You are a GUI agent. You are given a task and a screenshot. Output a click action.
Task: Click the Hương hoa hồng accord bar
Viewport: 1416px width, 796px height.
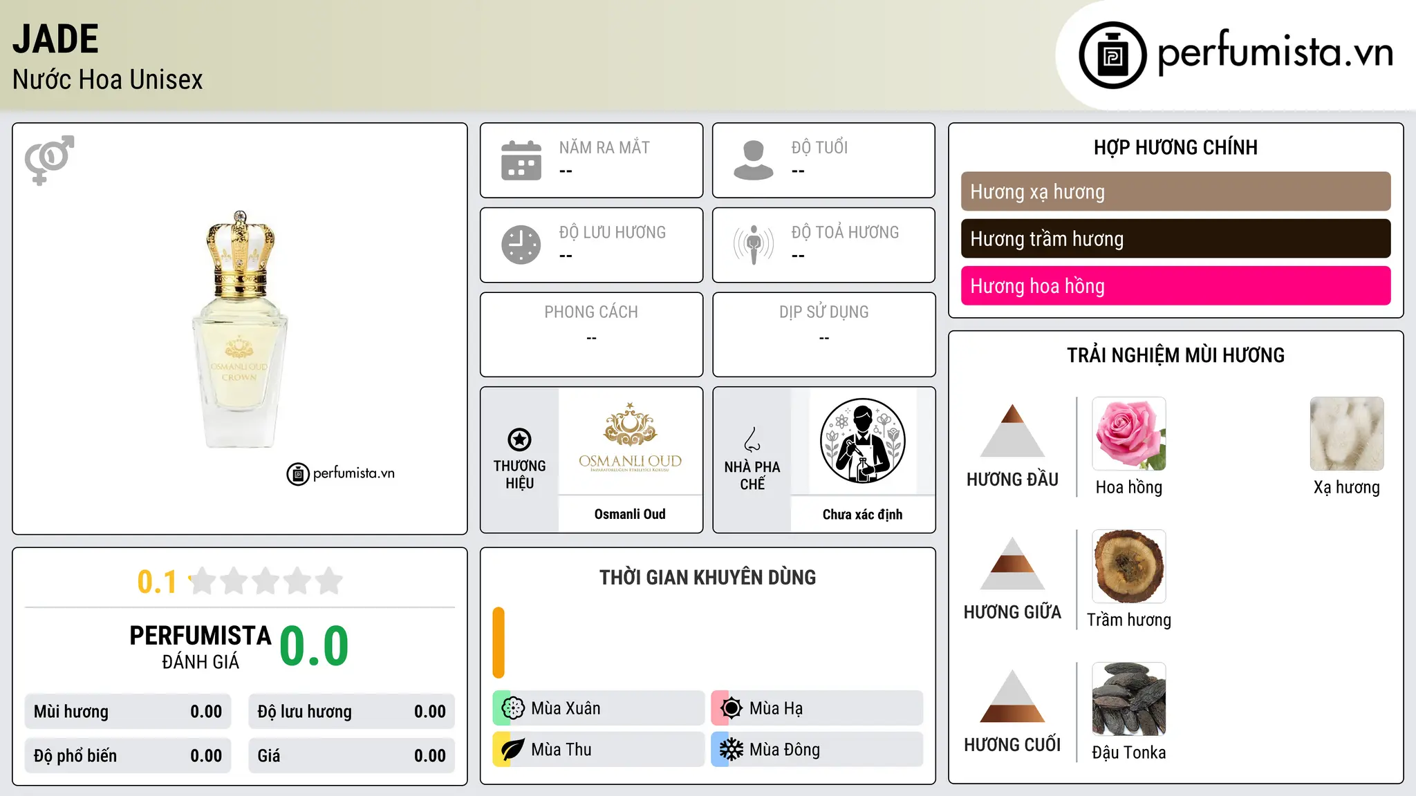pos(1175,285)
